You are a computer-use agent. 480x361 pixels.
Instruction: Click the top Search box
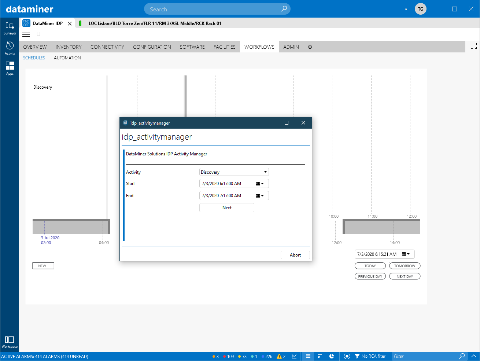click(217, 9)
